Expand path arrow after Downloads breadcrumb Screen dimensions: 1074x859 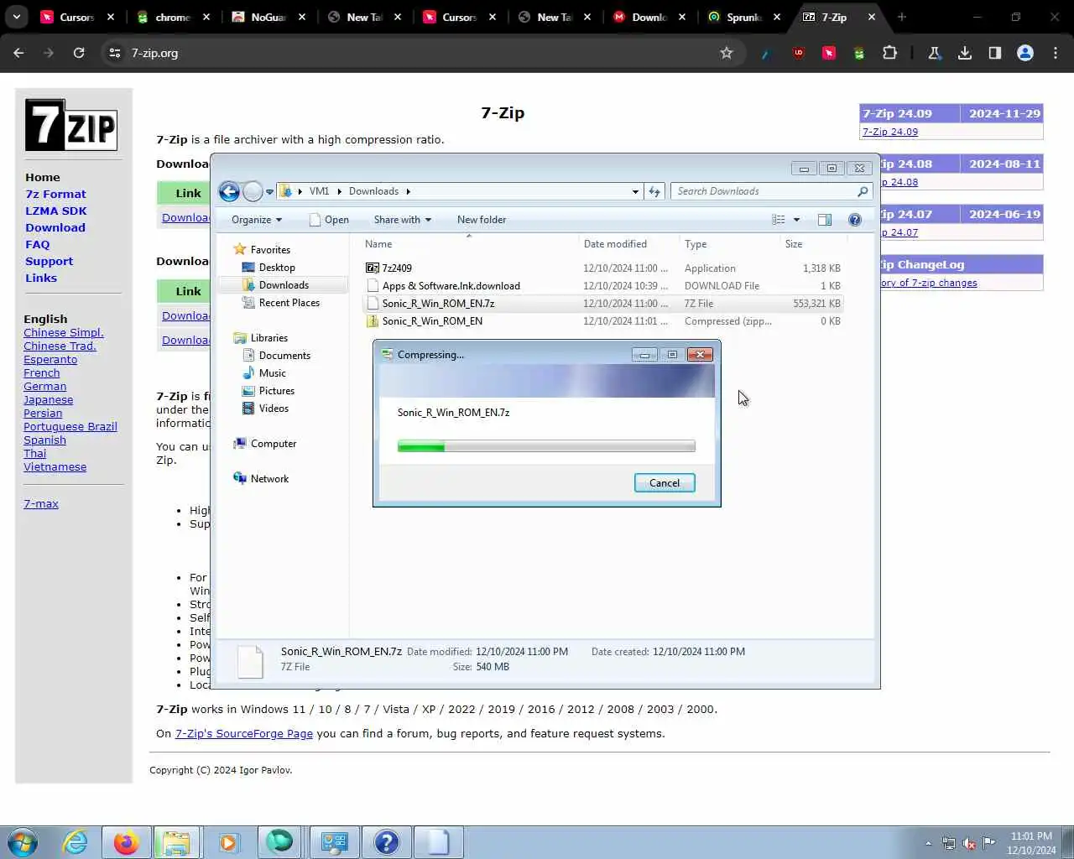(x=408, y=191)
